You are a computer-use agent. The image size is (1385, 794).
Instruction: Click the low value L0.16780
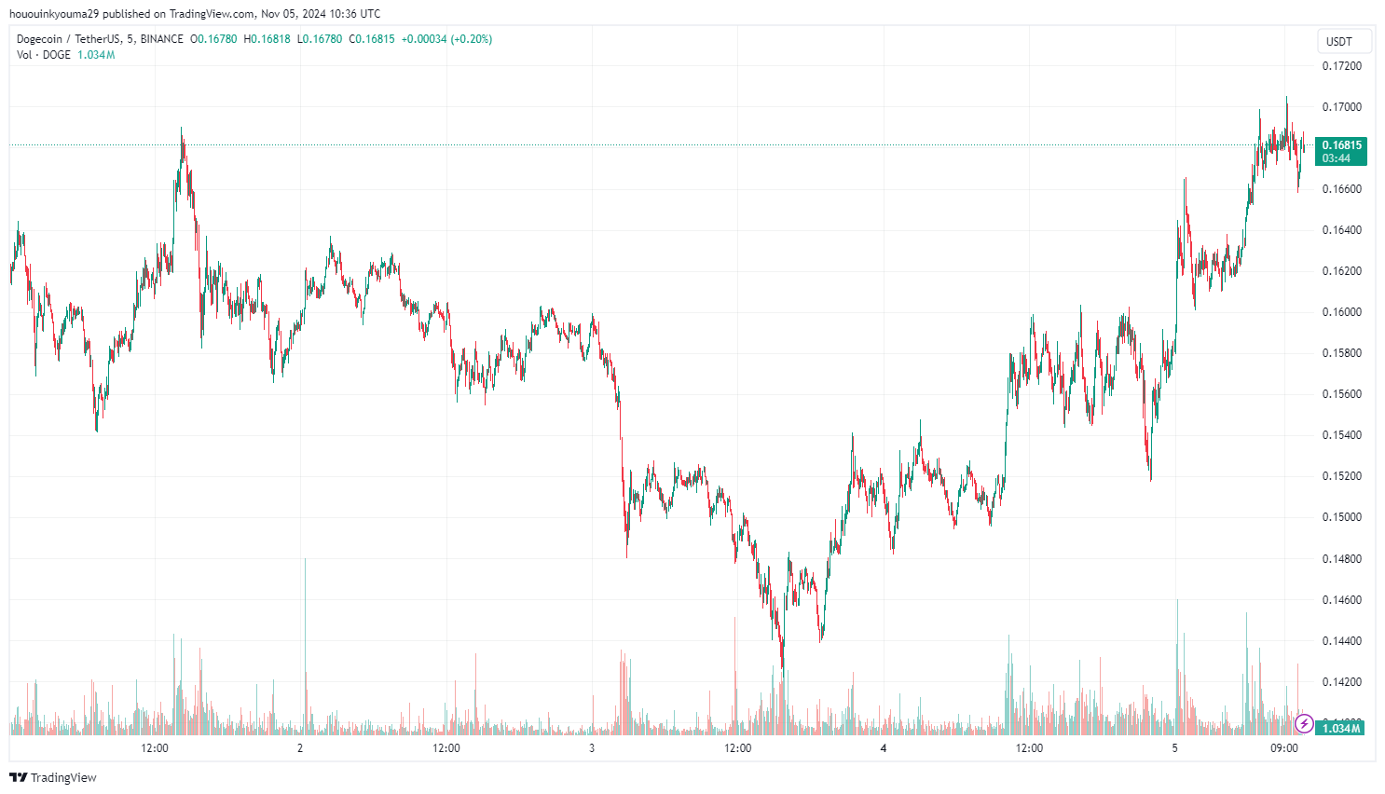tap(320, 39)
